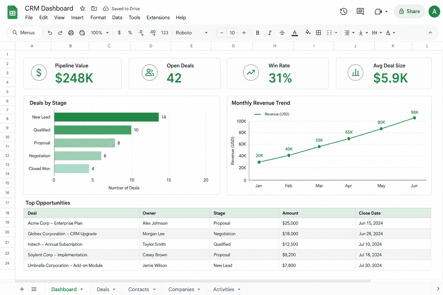Open the 123 number formats menu
The height and width of the screenshot is (295, 443).
tap(165, 33)
